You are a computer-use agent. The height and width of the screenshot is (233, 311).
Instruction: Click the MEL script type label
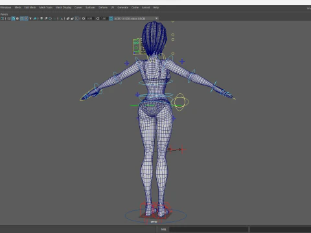163,229
